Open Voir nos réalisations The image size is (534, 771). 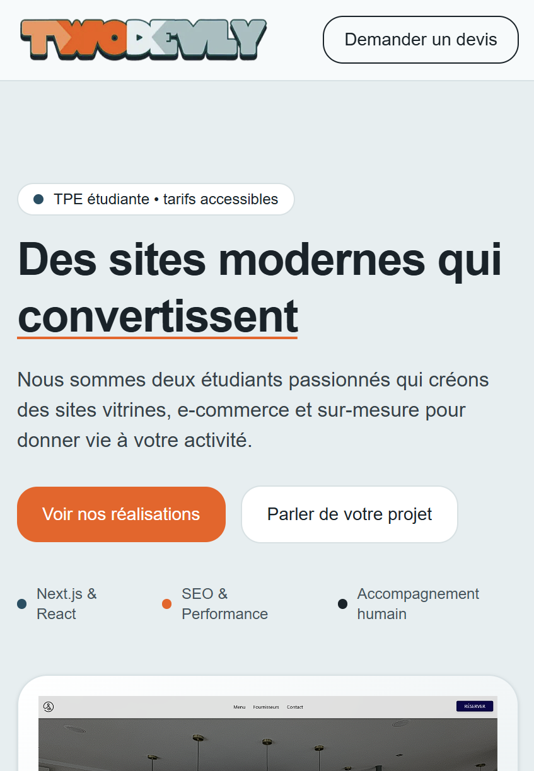click(x=121, y=514)
